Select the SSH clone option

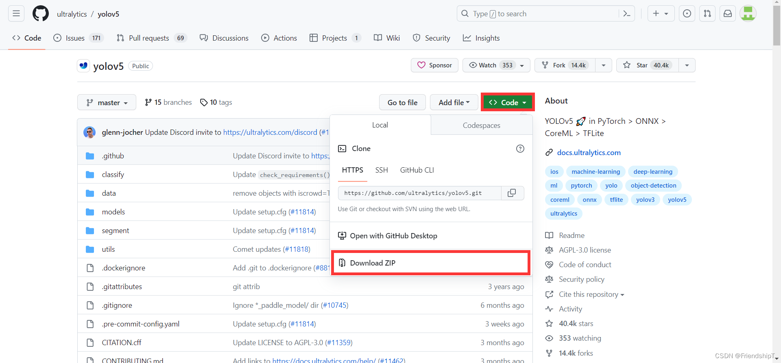point(382,170)
